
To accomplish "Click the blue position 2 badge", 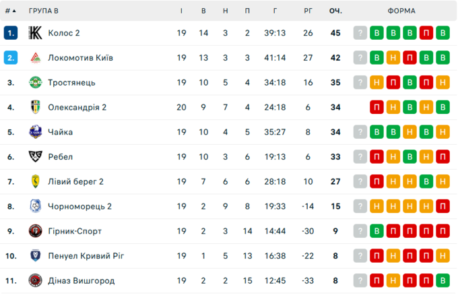I will coord(10,58).
